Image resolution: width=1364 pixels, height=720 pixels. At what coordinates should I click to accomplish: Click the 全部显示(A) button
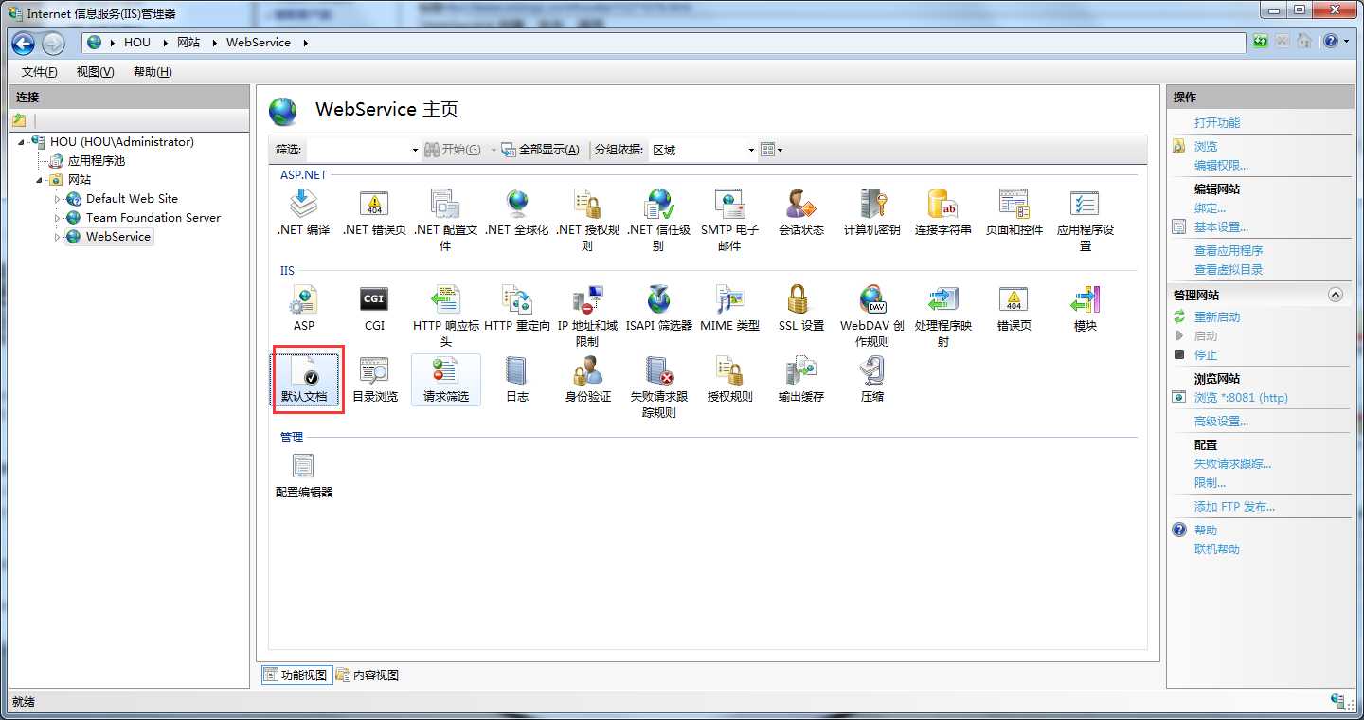[540, 150]
